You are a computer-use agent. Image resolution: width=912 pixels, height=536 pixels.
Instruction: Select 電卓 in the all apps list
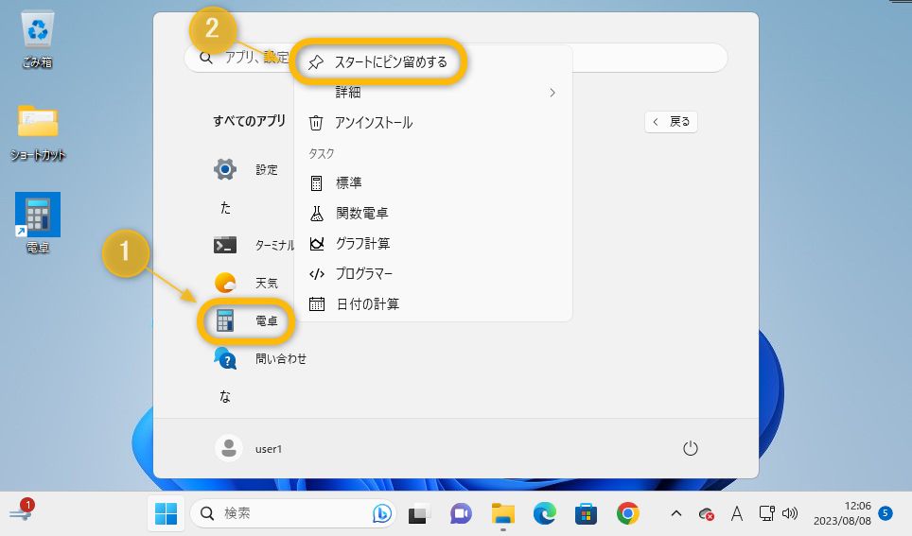(x=247, y=320)
